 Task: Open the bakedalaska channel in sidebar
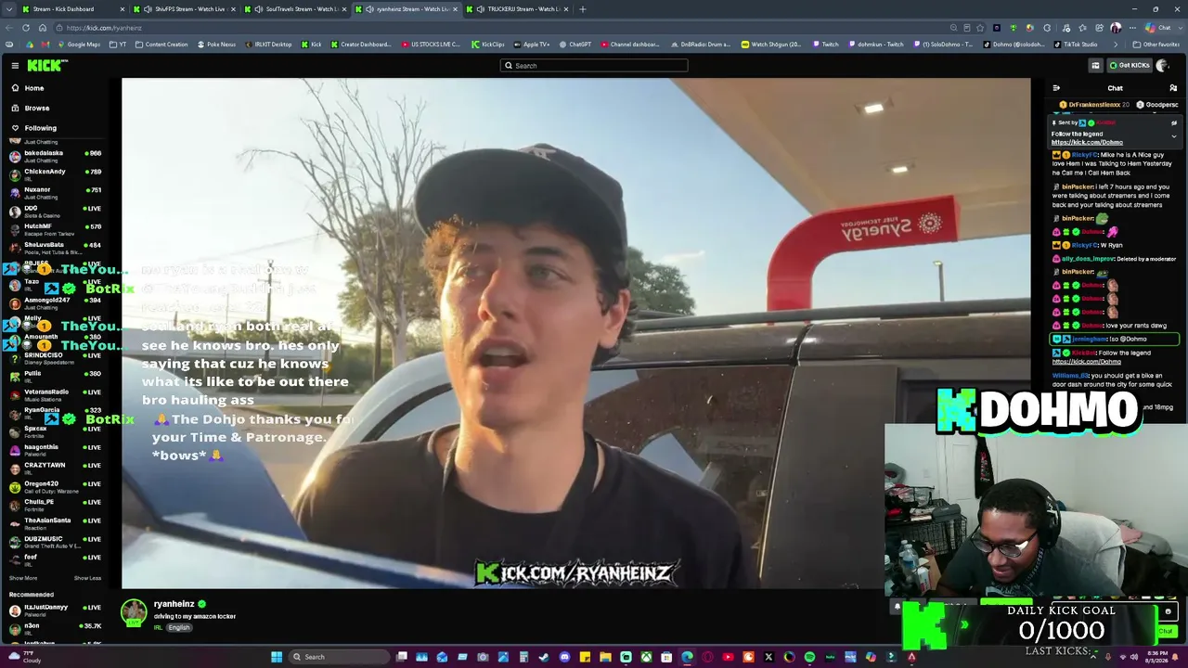coord(56,156)
